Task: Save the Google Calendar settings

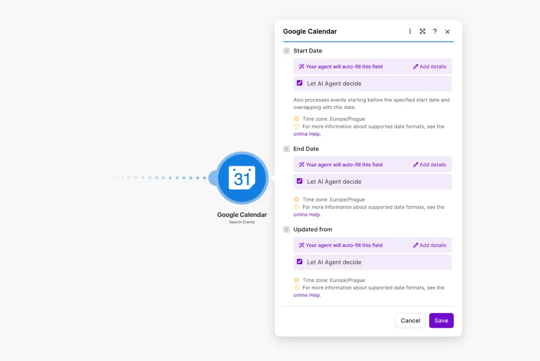Action: coord(441,320)
